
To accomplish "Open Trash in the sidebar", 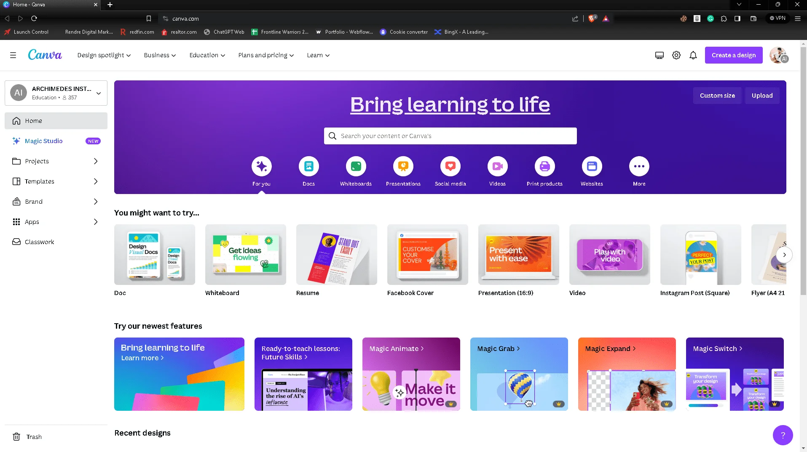I will (56, 437).
